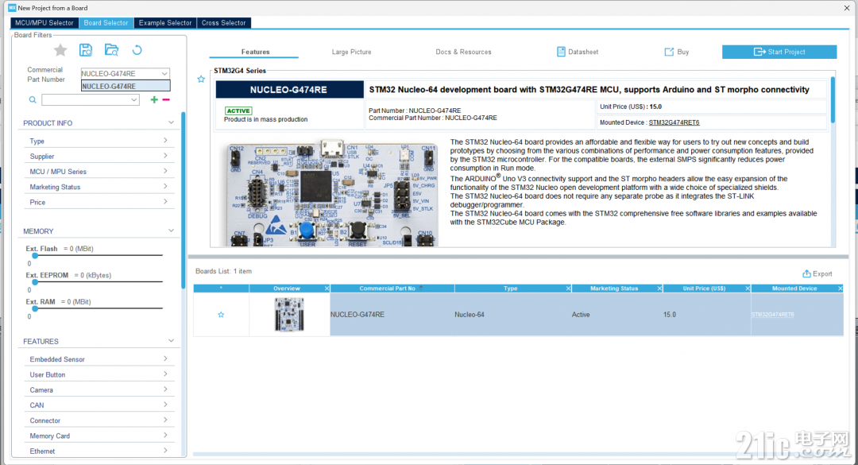This screenshot has height=465, width=858.
Task: Click the details panel vertical scrollbar
Action: click(x=833, y=99)
